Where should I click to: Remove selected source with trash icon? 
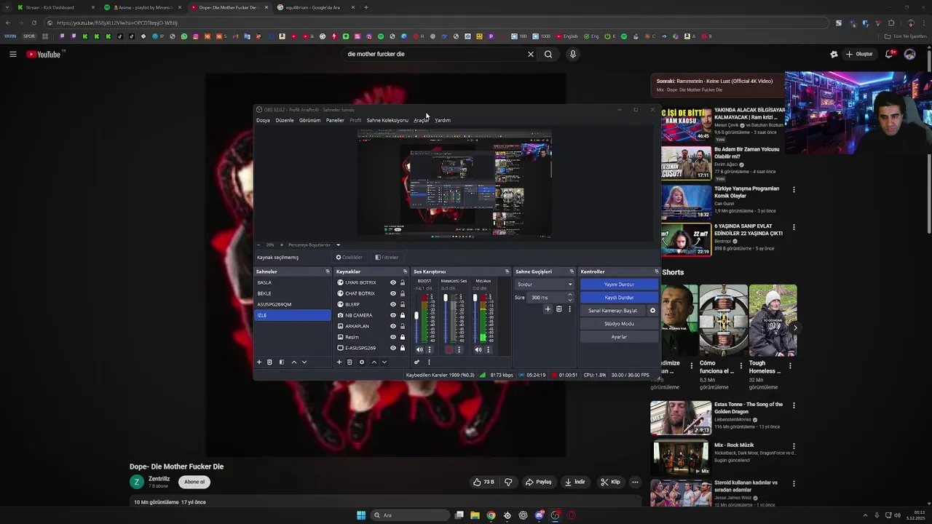click(349, 362)
